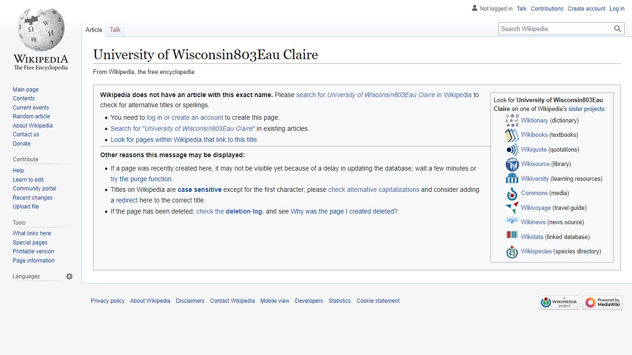Open Page information link

click(33, 261)
